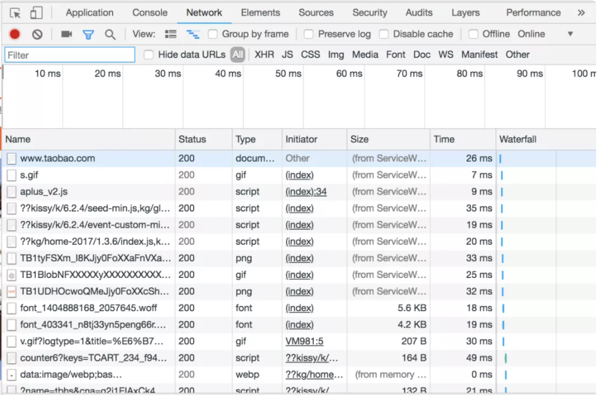The width and height of the screenshot is (598, 395).
Task: Expand more DevTools tabs chevron
Action: (x=581, y=13)
